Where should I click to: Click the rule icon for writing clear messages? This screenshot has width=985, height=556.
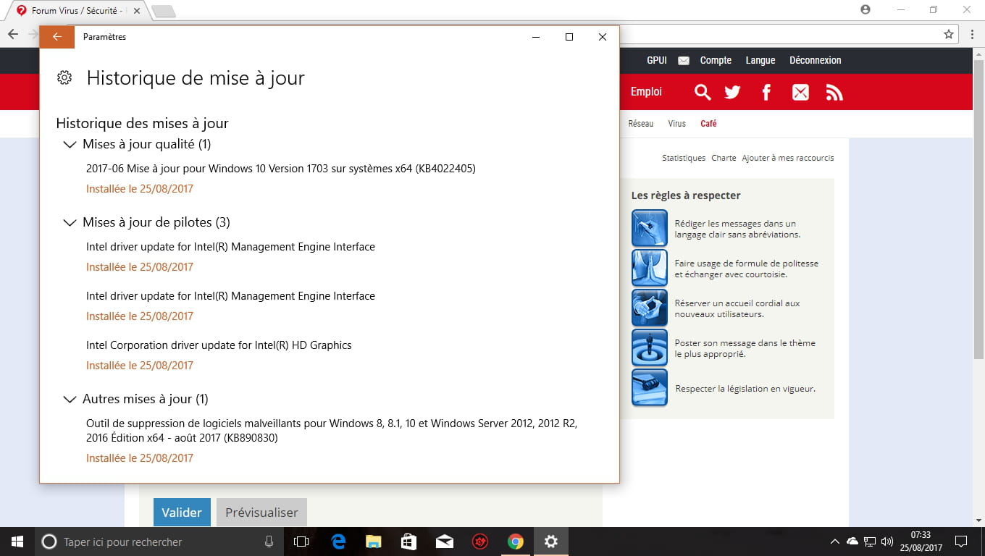click(x=650, y=228)
